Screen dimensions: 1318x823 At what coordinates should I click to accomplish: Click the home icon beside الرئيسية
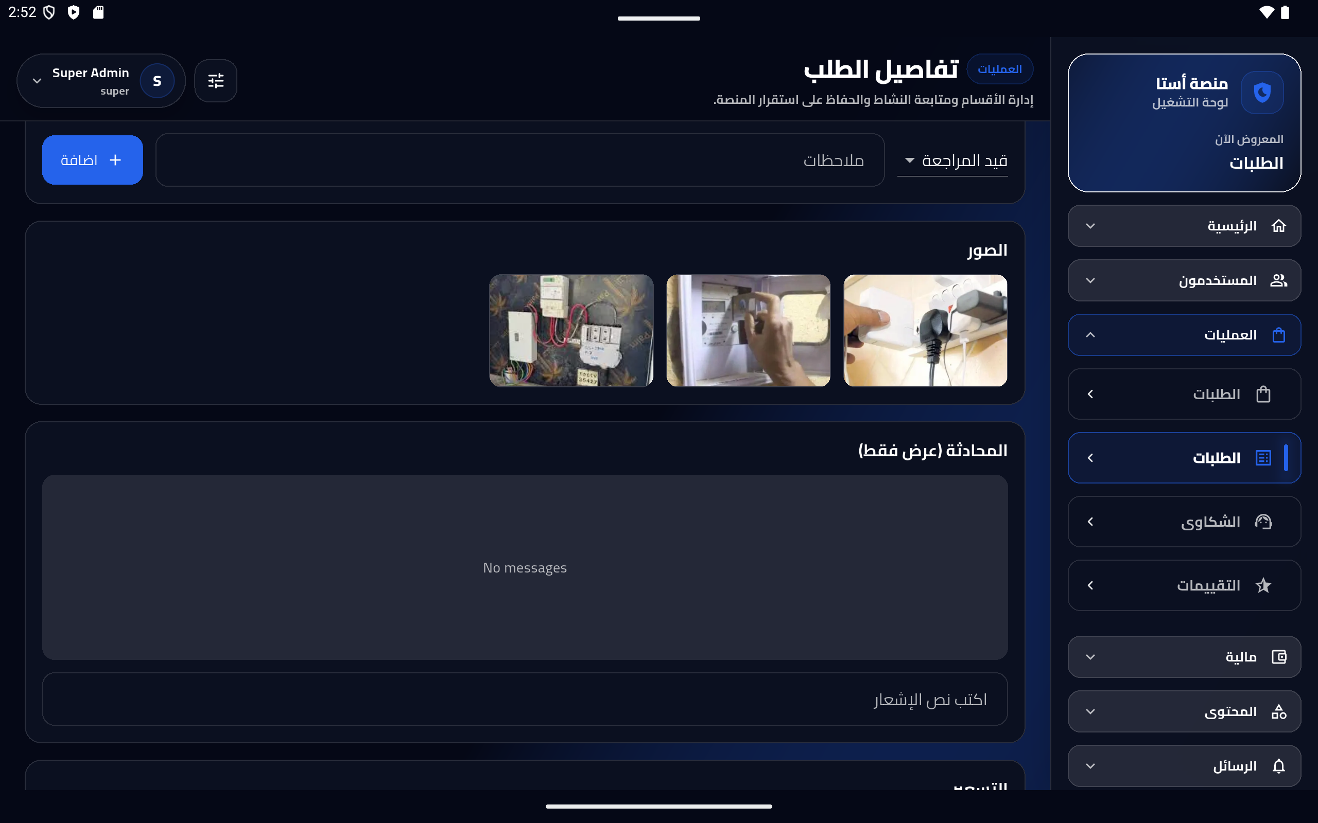click(x=1278, y=226)
